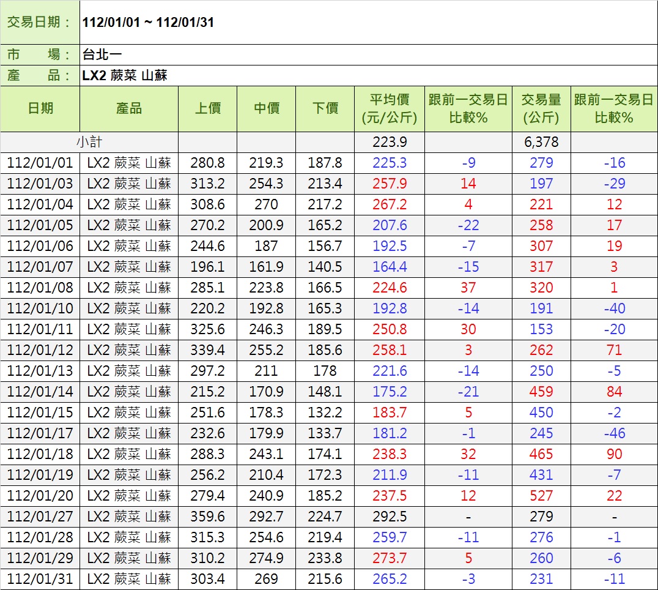Screen dimensions: 658x590
Task: Click the total volume cell 6,378
Action: click(541, 142)
